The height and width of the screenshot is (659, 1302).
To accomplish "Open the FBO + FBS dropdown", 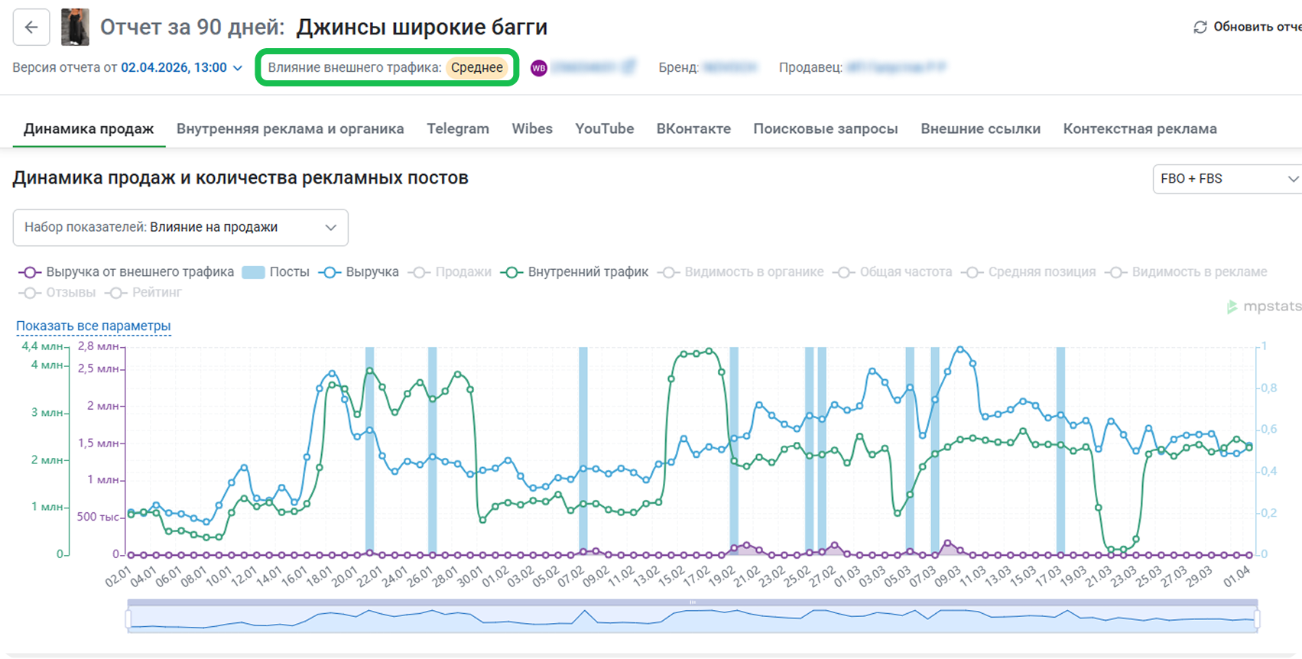I will tap(1227, 179).
